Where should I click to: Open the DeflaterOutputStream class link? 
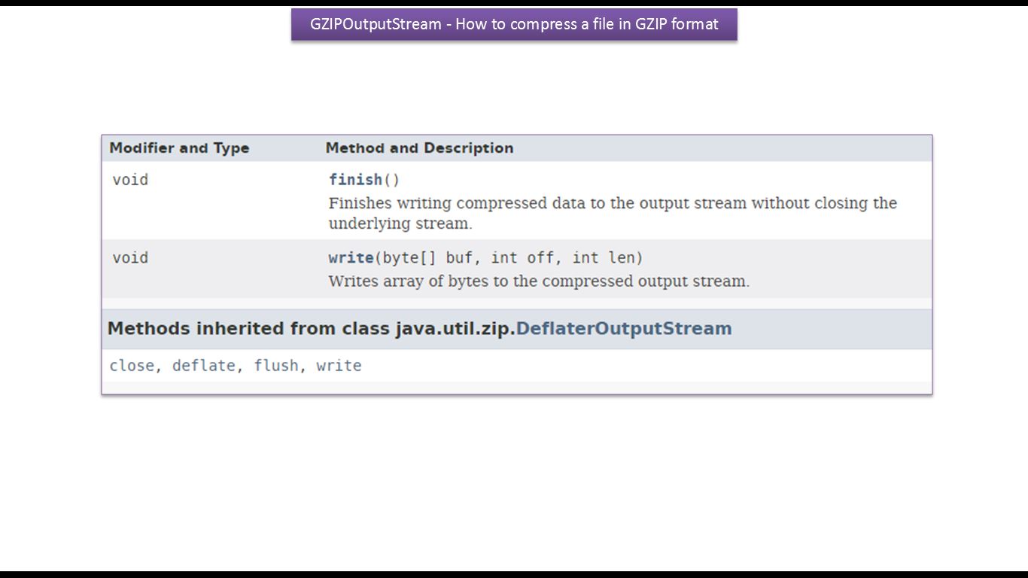[x=623, y=329]
